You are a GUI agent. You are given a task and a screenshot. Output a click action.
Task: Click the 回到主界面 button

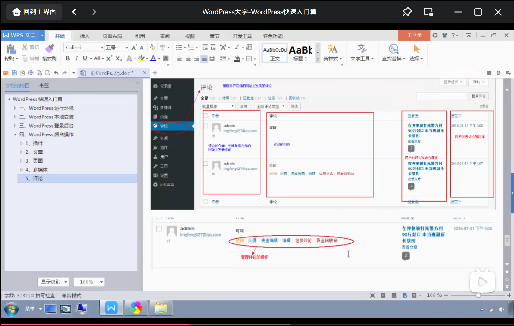34,12
